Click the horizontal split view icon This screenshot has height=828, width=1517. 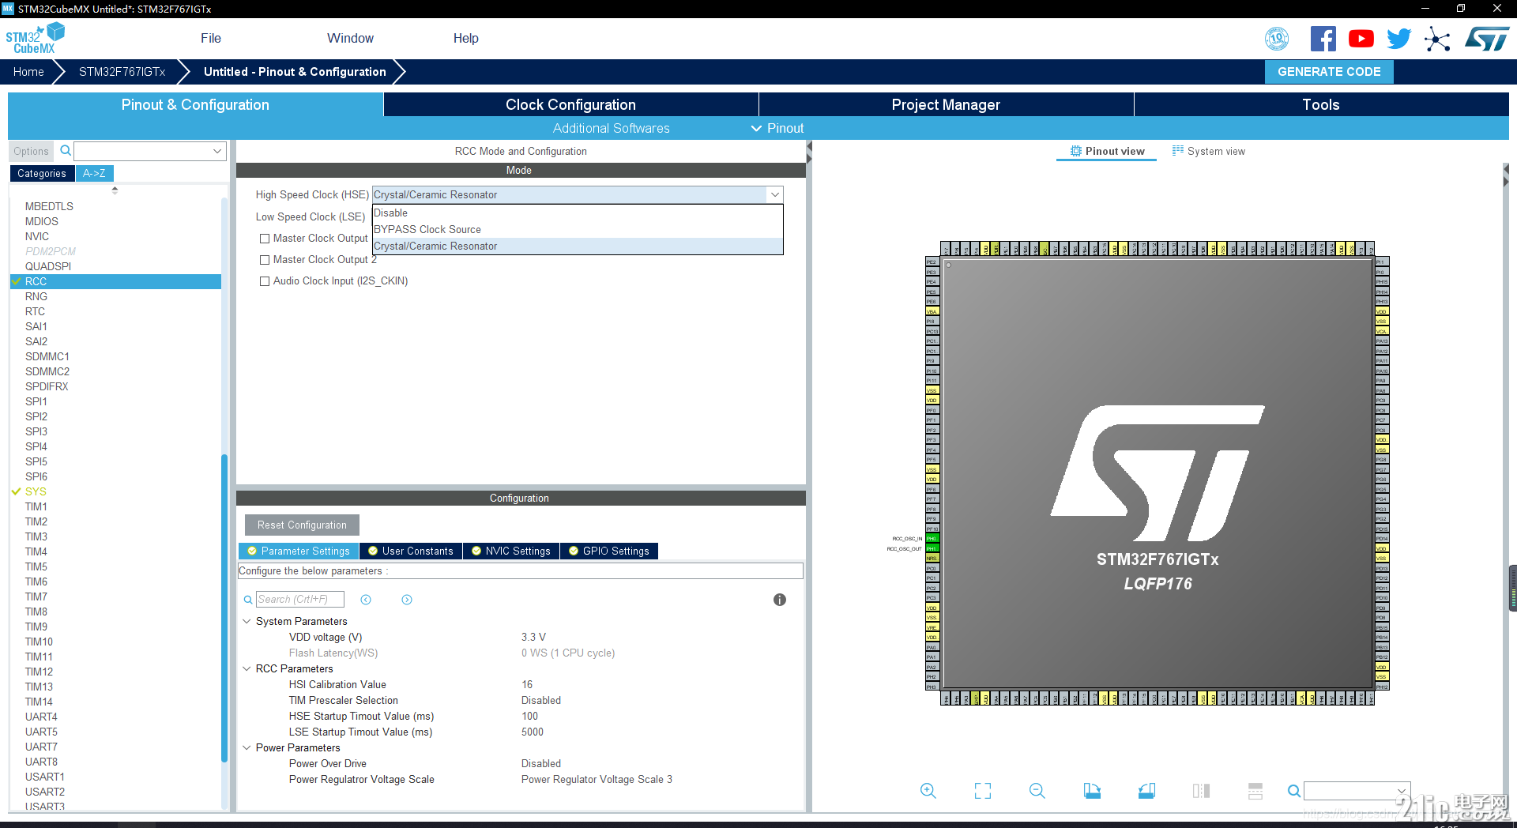pos(1255,791)
